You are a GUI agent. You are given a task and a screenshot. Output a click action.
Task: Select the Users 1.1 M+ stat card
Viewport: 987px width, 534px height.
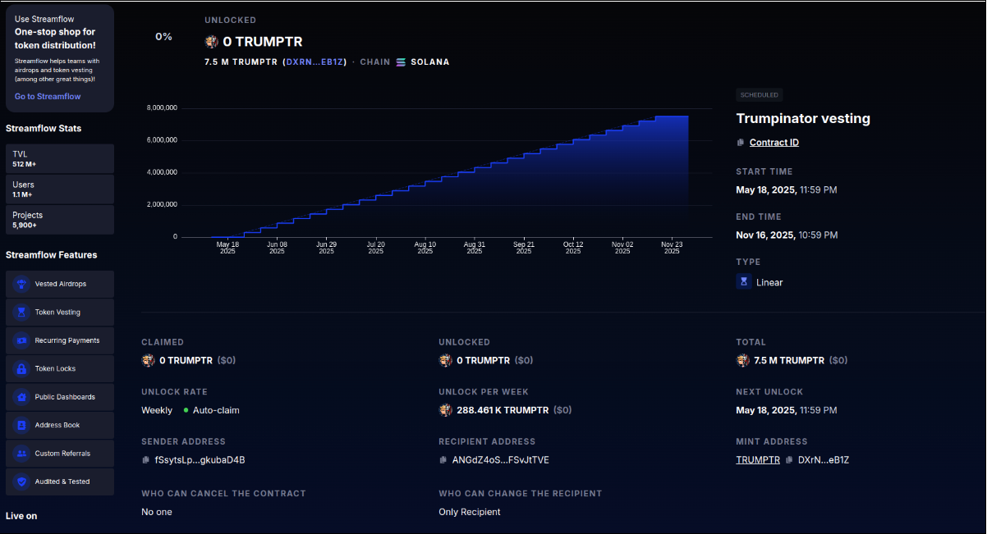pyautogui.click(x=59, y=189)
